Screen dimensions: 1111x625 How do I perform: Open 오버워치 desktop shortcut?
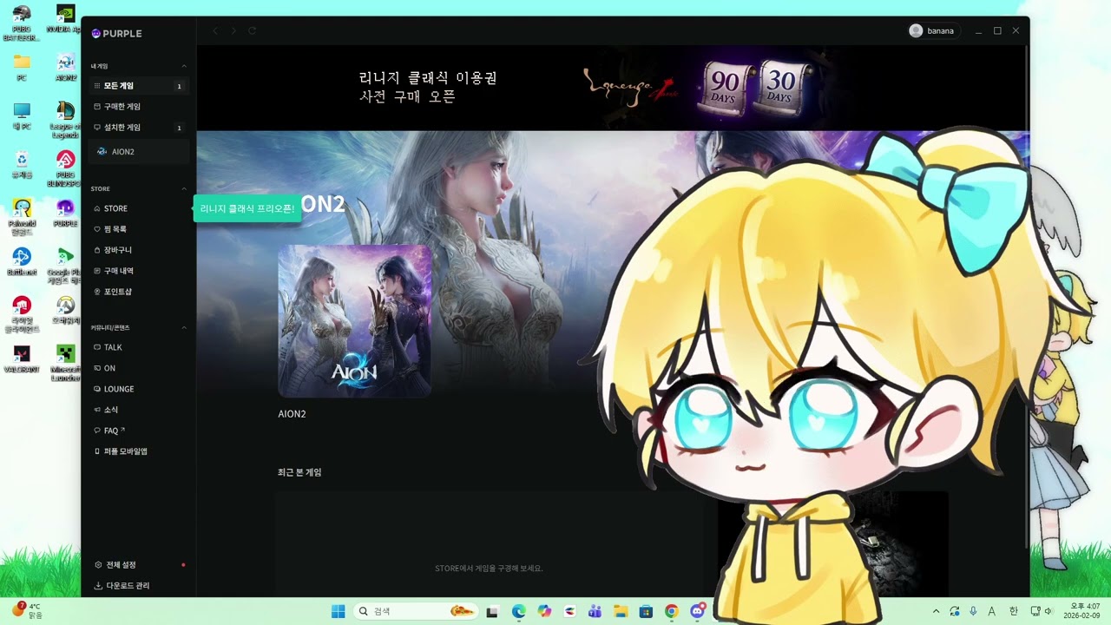click(x=65, y=311)
